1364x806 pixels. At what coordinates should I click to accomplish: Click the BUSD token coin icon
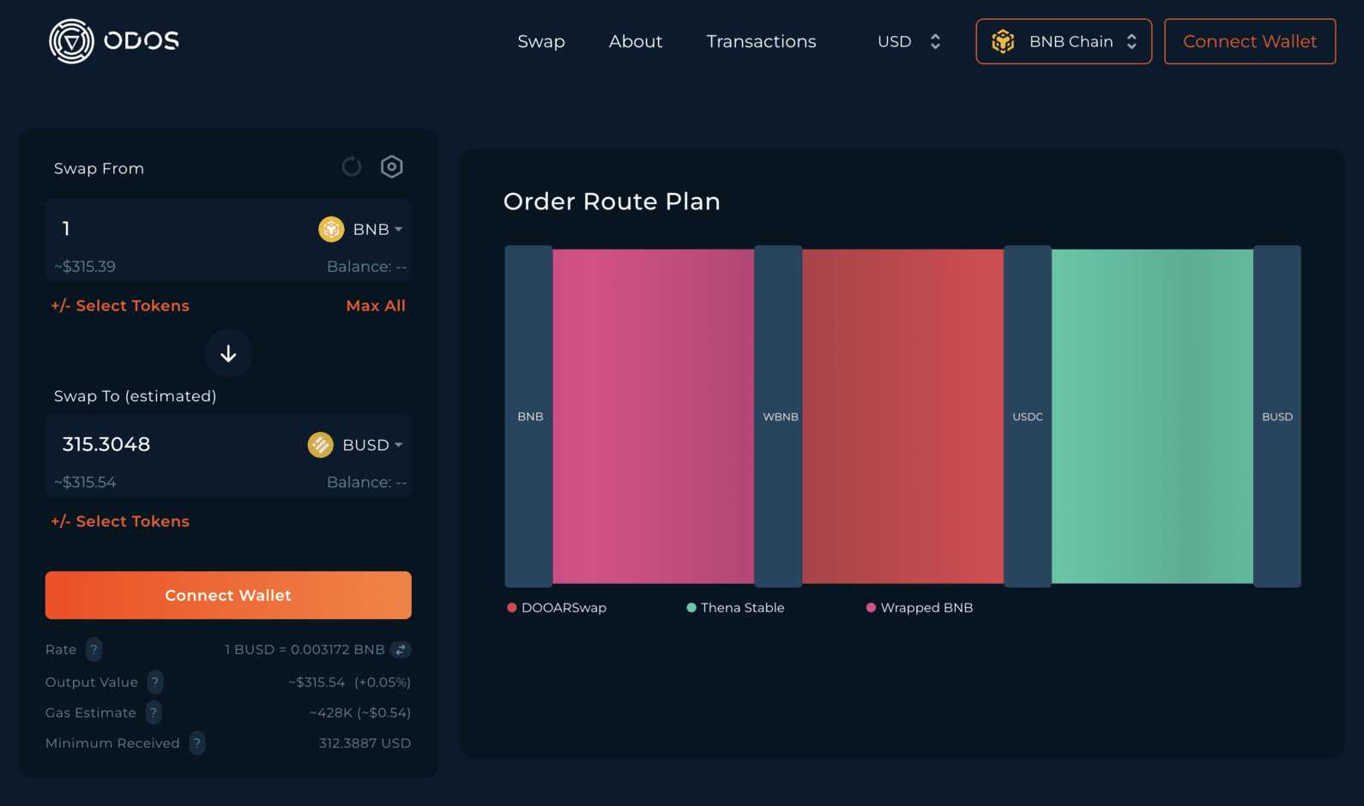[320, 445]
